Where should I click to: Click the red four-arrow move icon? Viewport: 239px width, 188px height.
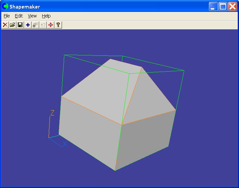(51, 25)
